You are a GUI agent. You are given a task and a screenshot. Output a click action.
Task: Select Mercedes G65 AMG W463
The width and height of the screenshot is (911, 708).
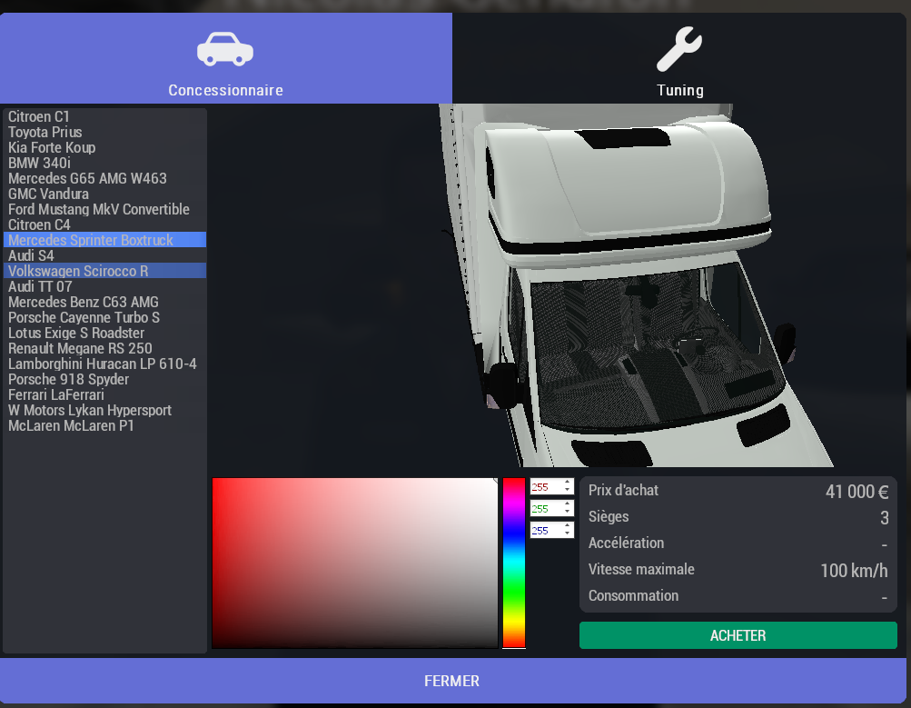(x=104, y=178)
